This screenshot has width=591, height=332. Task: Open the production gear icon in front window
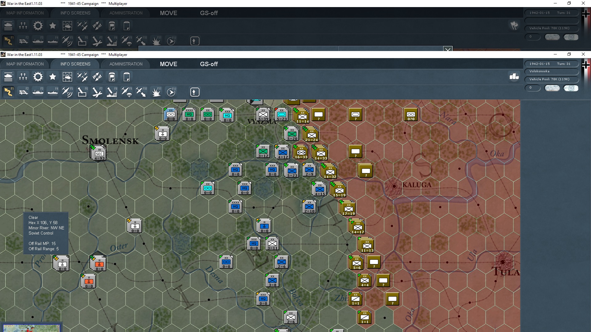(x=38, y=77)
